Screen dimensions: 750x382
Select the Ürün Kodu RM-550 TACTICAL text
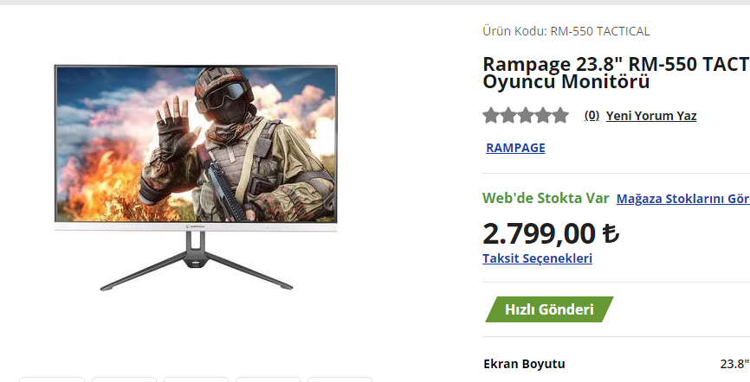[566, 31]
